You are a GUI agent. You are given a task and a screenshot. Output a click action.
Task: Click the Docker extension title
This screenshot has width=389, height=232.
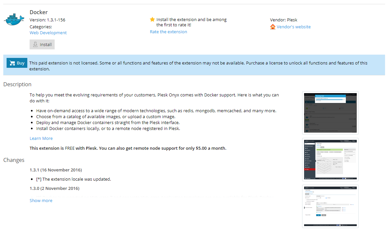click(x=39, y=13)
